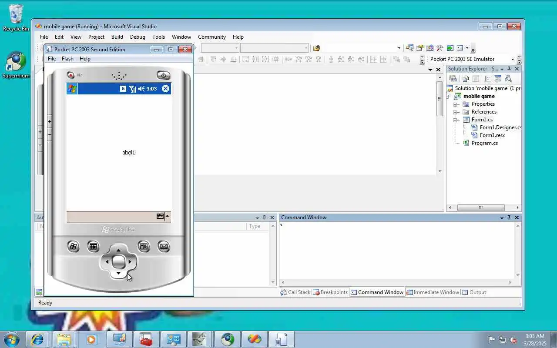The width and height of the screenshot is (557, 348).
Task: Open the Pocket PC Start flag menu
Action: point(72,89)
